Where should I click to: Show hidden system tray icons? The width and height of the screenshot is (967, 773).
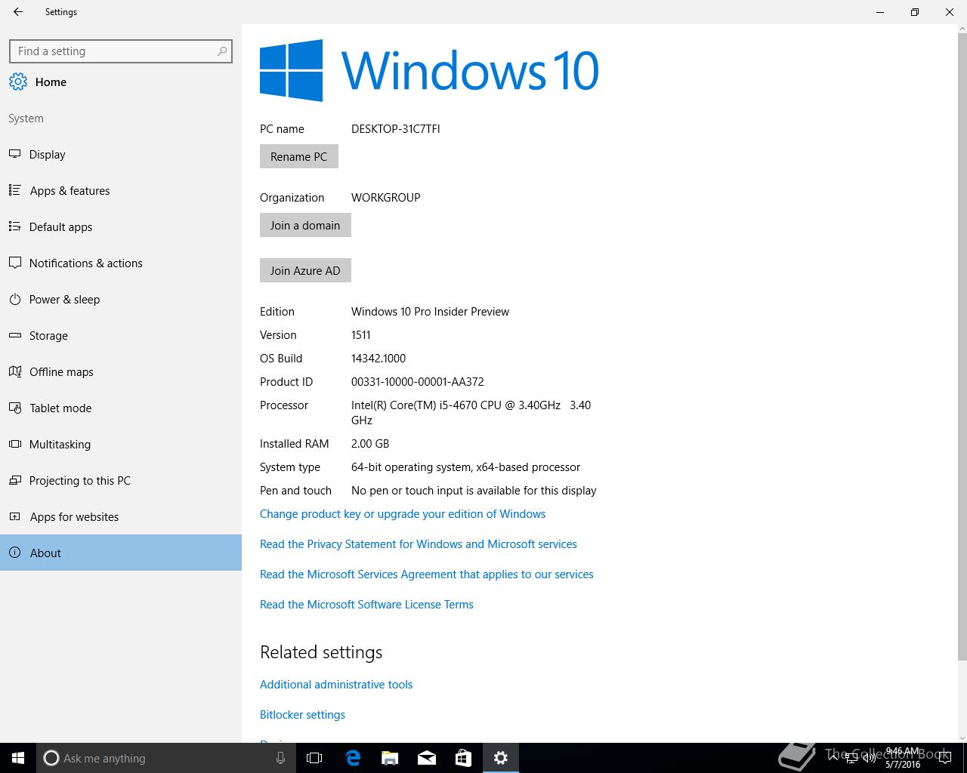click(833, 758)
